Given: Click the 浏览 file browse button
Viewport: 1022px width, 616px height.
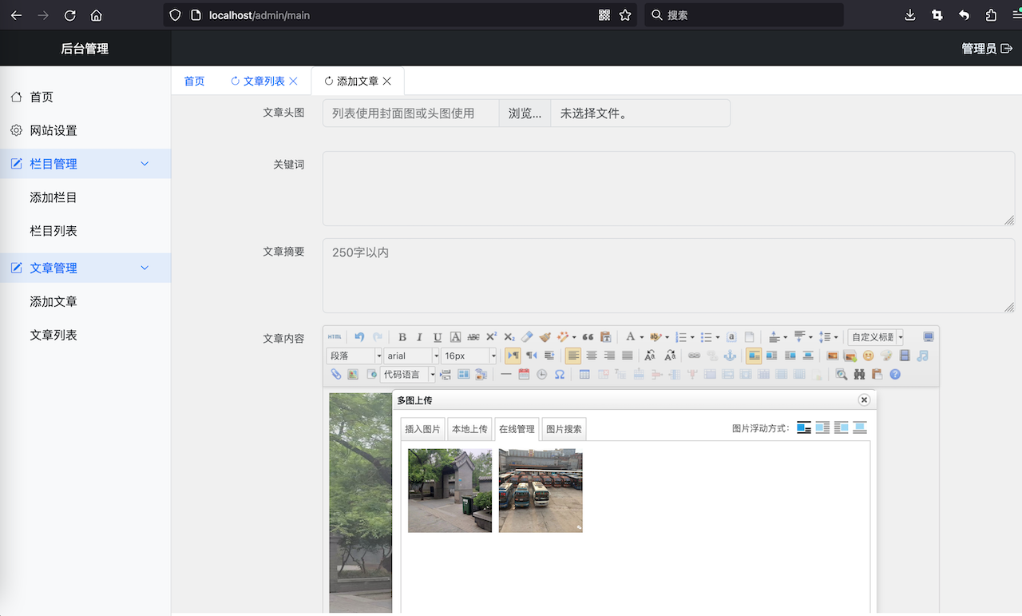Looking at the screenshot, I should click(524, 113).
